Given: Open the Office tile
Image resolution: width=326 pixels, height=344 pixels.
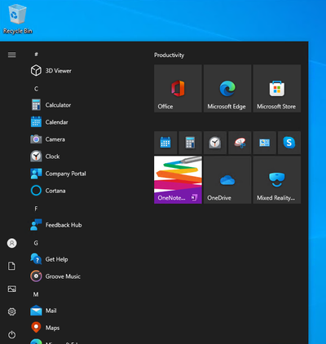Looking at the screenshot, I should coord(178,88).
